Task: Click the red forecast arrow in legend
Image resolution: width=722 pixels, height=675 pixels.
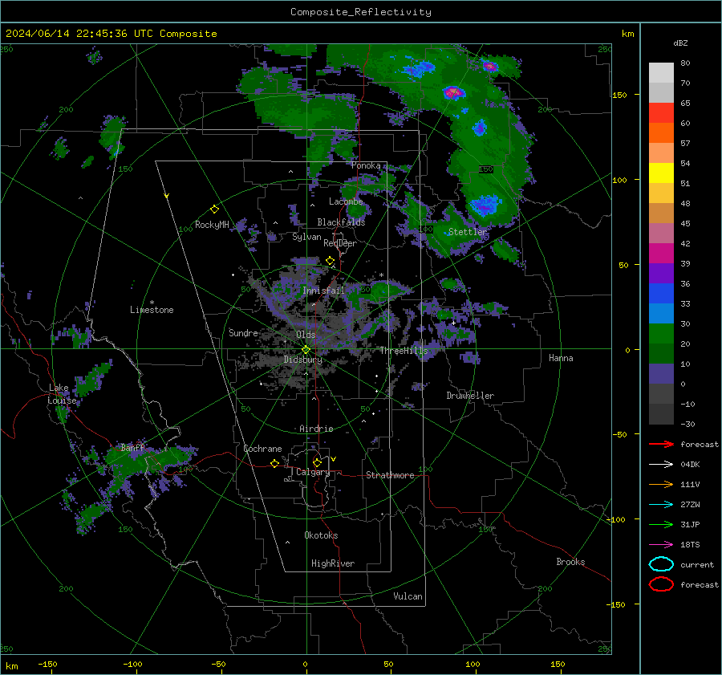Action: point(661,444)
